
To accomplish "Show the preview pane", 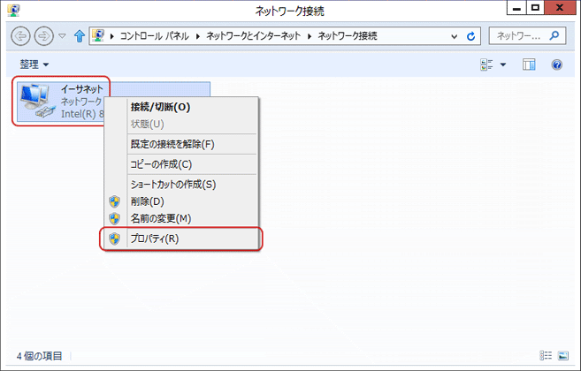I will (529, 64).
